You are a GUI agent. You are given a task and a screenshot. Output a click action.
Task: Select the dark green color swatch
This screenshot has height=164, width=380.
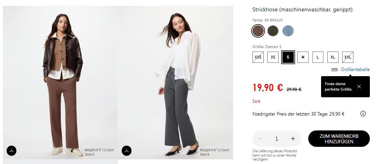click(273, 30)
